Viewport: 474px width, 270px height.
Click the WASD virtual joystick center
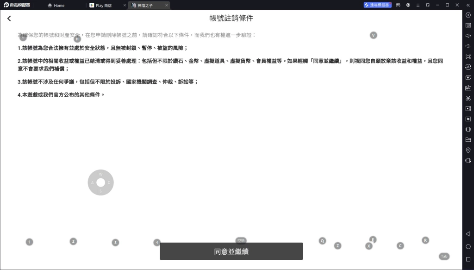tap(100, 182)
